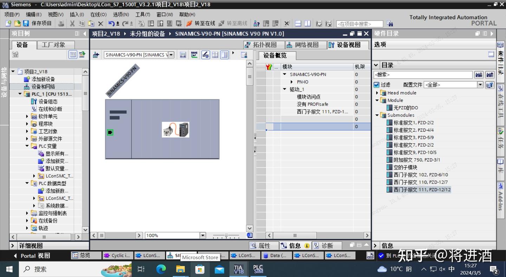Expand the 程序块 tree node
The image size is (506, 277).
pyautogui.click(x=27, y=124)
